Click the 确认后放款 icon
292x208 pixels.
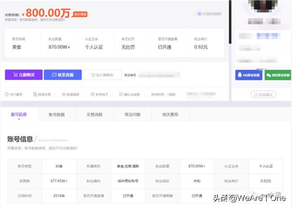tap(121, 94)
